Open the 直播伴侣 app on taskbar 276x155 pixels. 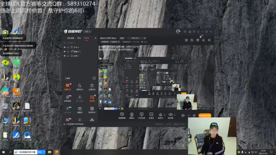coord(57,152)
